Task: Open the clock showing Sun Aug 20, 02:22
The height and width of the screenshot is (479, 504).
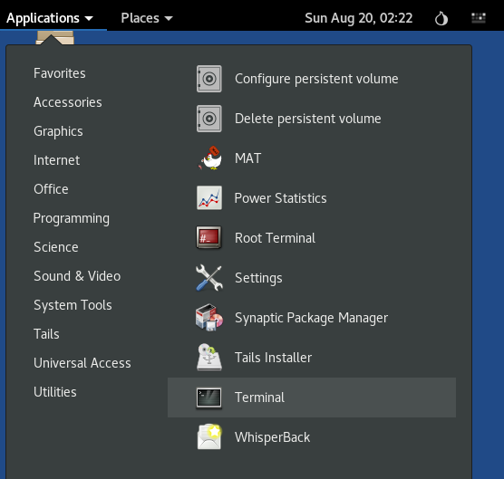Action: click(x=358, y=18)
